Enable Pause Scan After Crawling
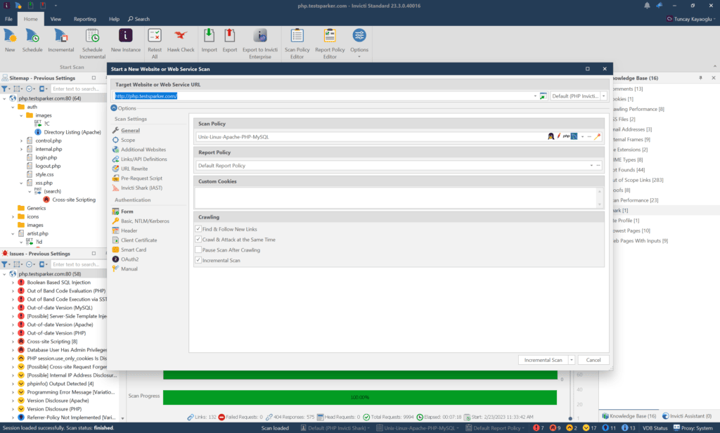 [x=198, y=250]
